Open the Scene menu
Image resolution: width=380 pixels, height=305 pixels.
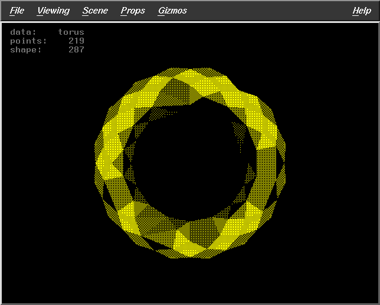pos(95,11)
